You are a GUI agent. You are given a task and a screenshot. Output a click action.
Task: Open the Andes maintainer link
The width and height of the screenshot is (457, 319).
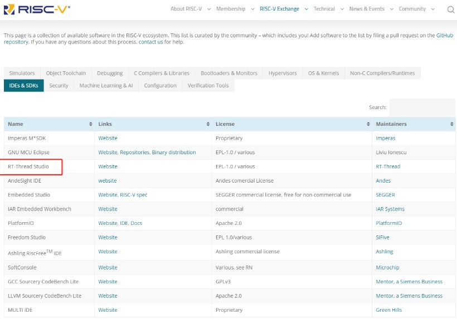point(383,181)
